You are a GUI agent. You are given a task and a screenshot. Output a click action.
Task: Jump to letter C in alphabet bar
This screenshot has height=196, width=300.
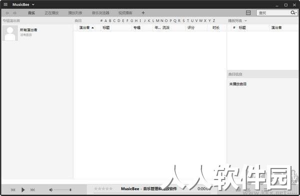point(114,20)
